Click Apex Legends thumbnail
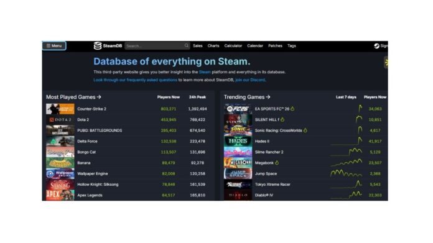The width and height of the screenshot is (433, 243). pos(60,195)
